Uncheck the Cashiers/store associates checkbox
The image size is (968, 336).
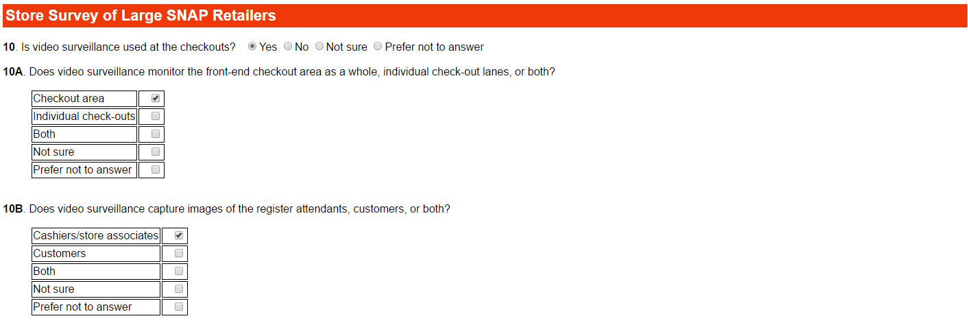point(179,235)
